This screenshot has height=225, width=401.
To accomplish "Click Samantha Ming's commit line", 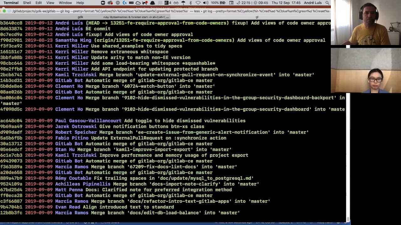I will pyautogui.click(x=163, y=40).
